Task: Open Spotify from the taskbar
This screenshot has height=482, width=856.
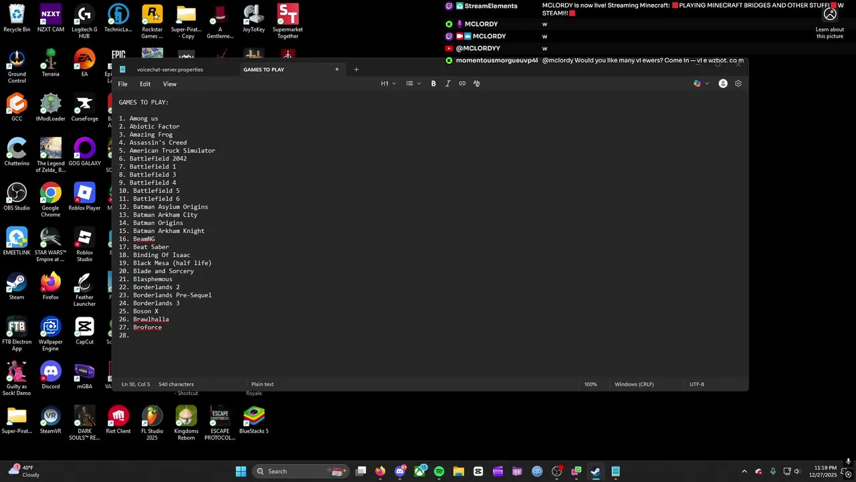Action: (439, 471)
